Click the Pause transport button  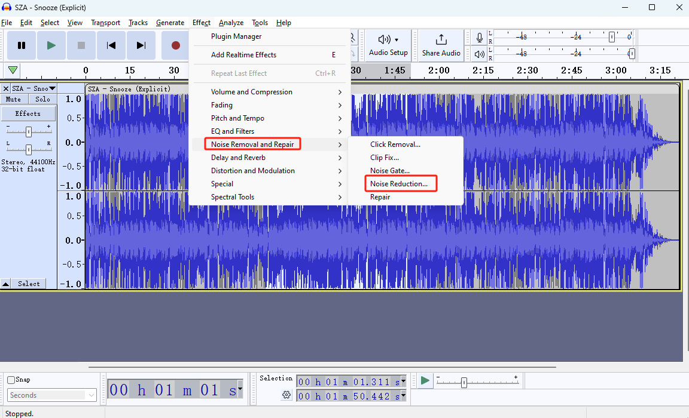(22, 45)
